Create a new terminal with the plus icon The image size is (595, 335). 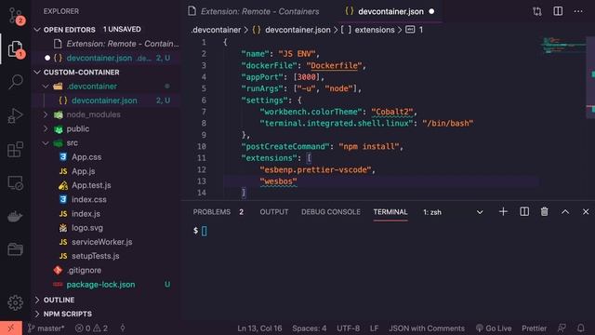click(503, 212)
